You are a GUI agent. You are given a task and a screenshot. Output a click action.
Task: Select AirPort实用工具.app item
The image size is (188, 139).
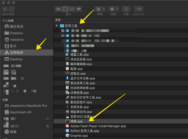85,131
